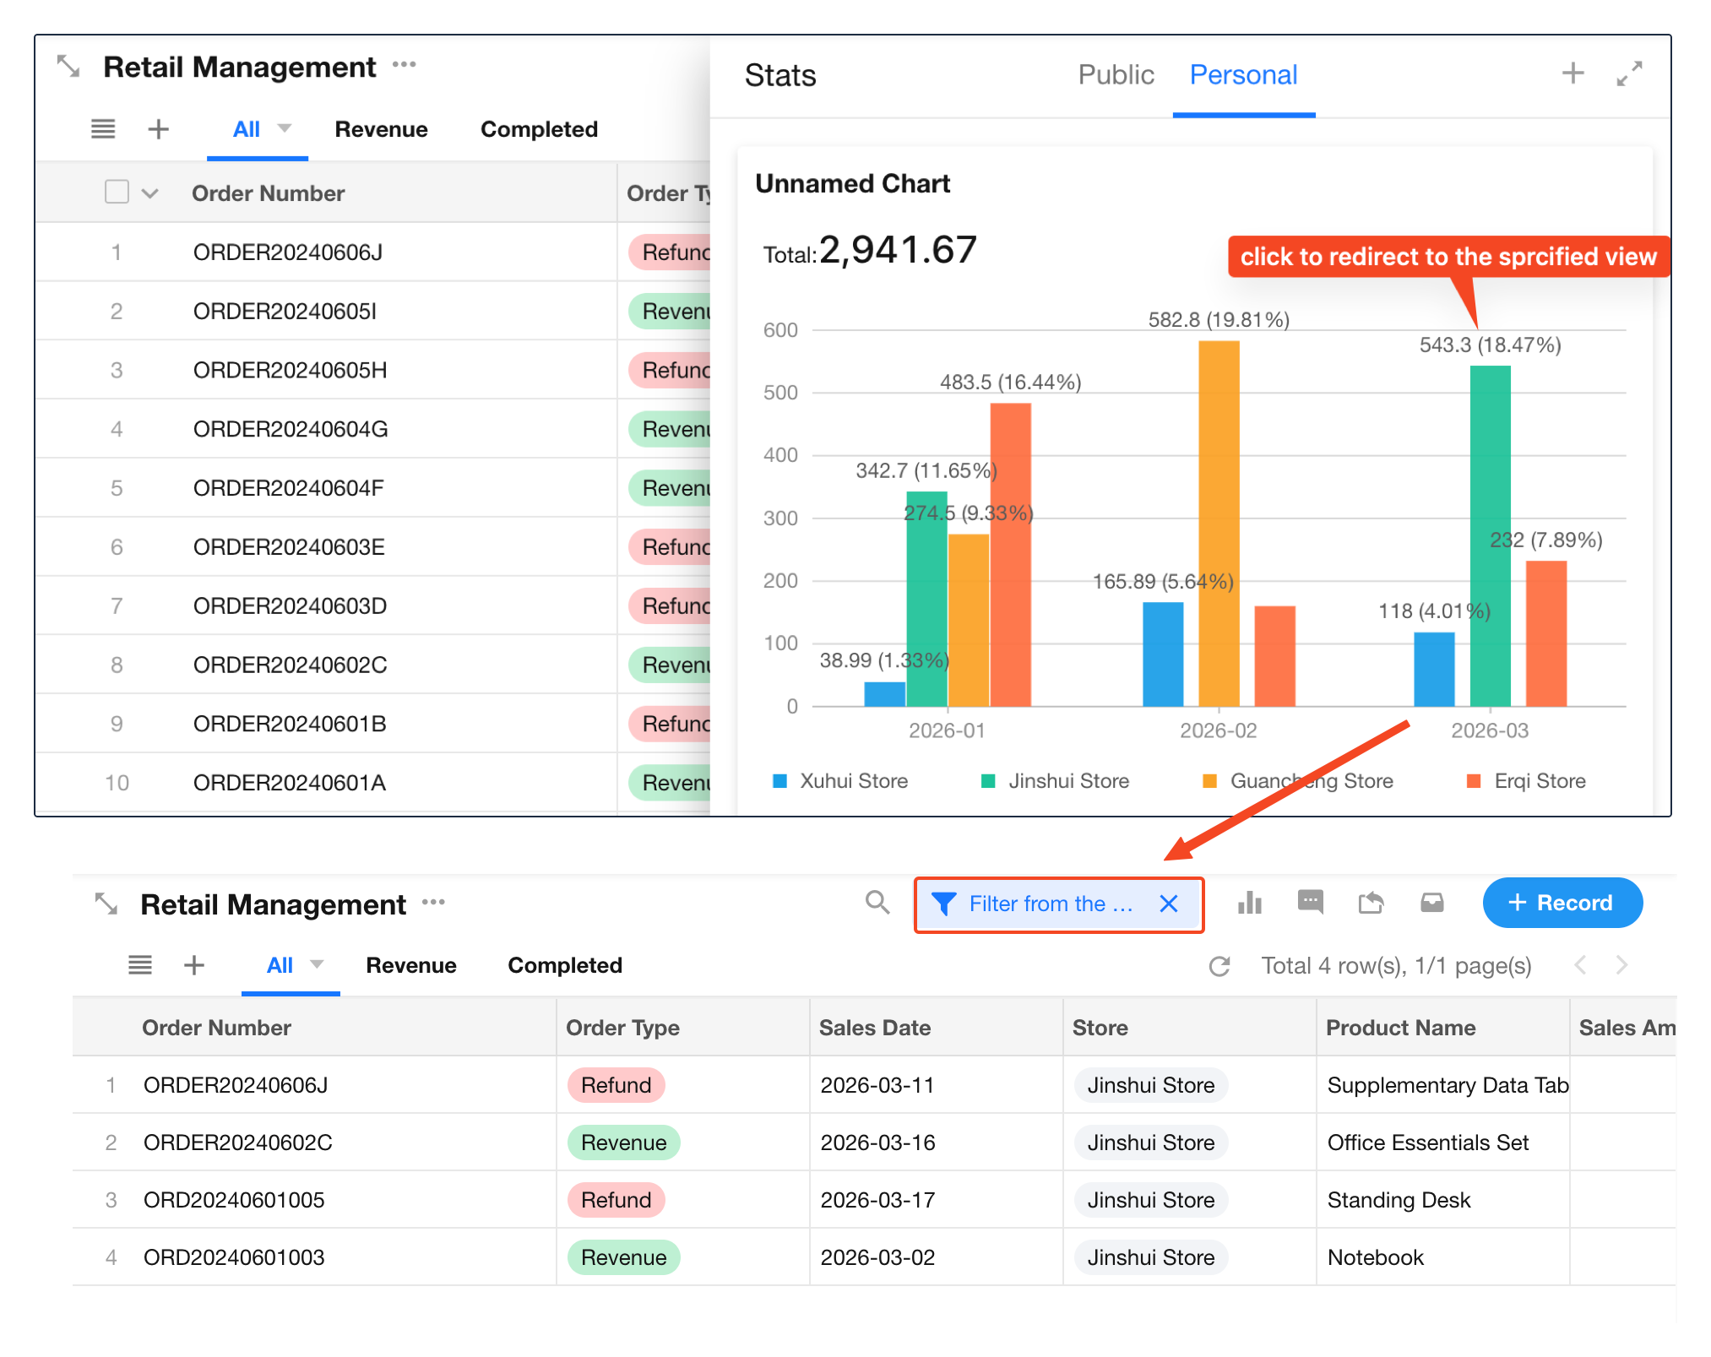The height and width of the screenshot is (1357, 1711).
Task: Expand the Stats panel to fullscreen
Action: pyautogui.click(x=1629, y=73)
